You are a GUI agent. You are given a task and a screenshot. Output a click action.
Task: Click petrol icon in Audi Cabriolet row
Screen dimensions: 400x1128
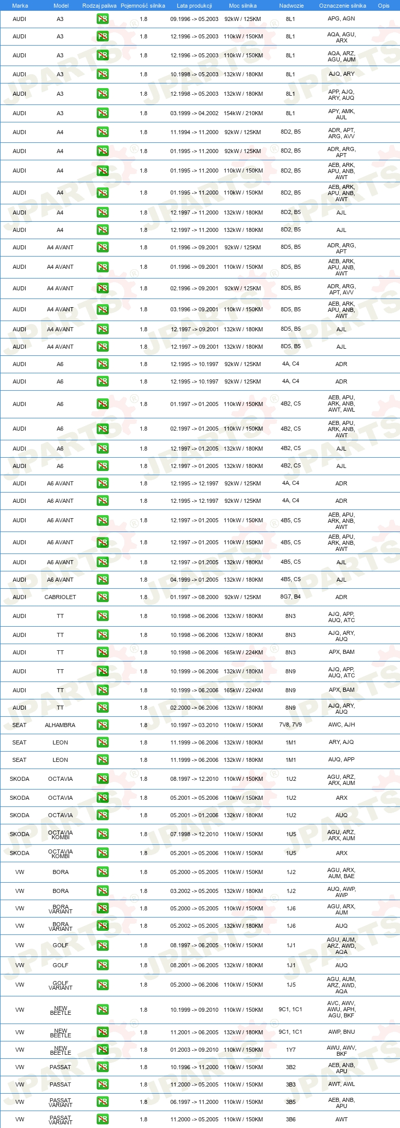click(x=102, y=597)
